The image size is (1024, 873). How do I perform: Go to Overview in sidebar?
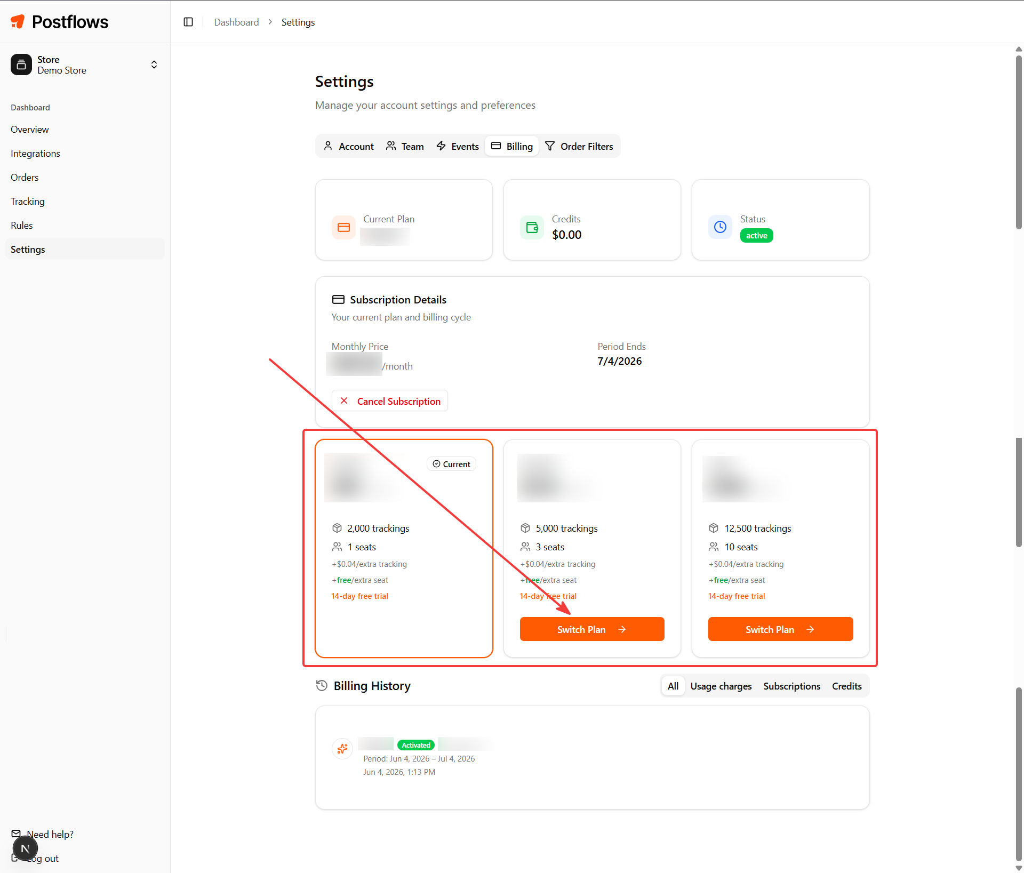[x=29, y=130]
